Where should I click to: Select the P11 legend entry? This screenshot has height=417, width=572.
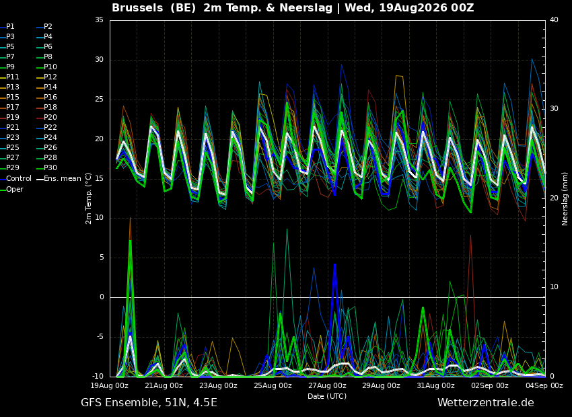(10, 77)
